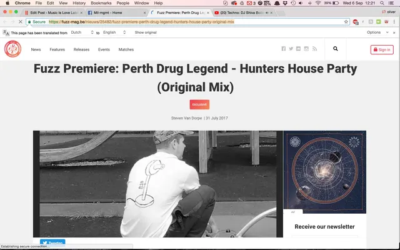Open Fuzz's Instagram icon
Image resolution: width=400 pixels, height=250 pixels.
pyautogui.click(x=306, y=49)
